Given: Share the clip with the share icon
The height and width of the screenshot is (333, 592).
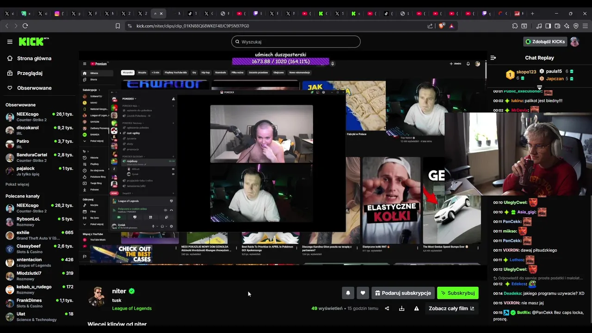Looking at the screenshot, I should pyautogui.click(x=387, y=308).
